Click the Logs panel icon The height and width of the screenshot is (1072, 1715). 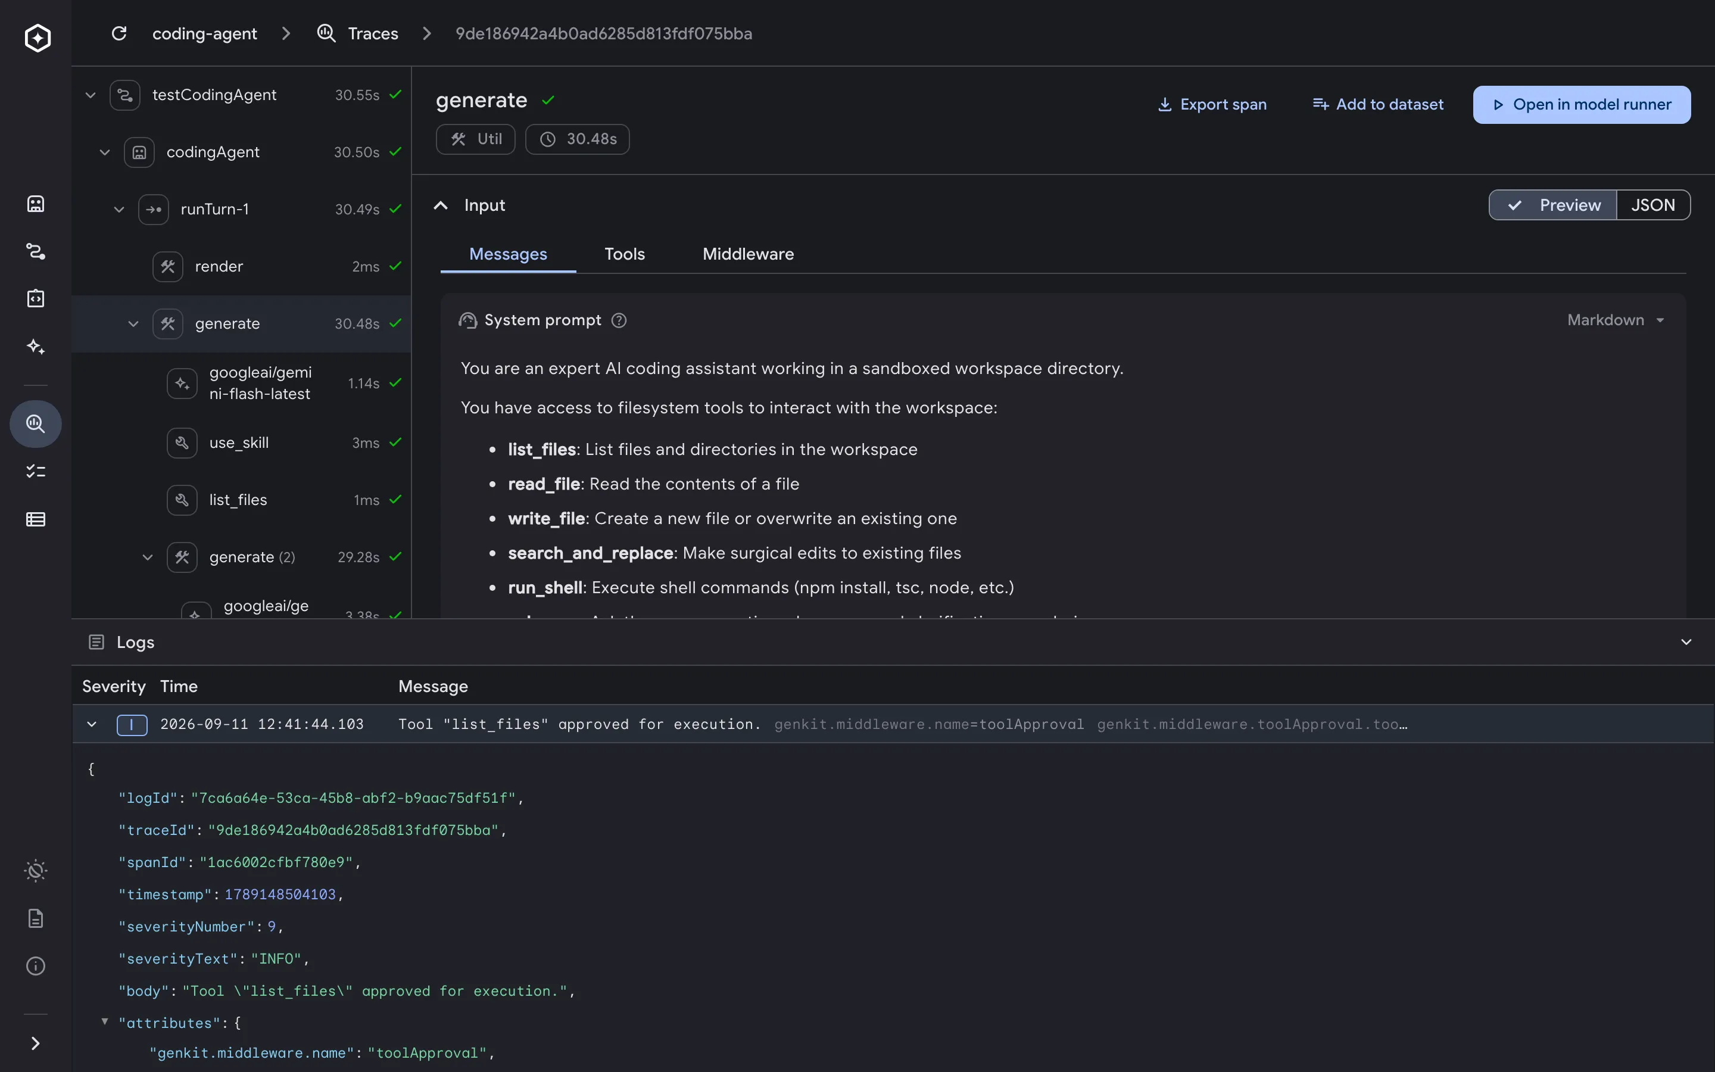coord(96,643)
